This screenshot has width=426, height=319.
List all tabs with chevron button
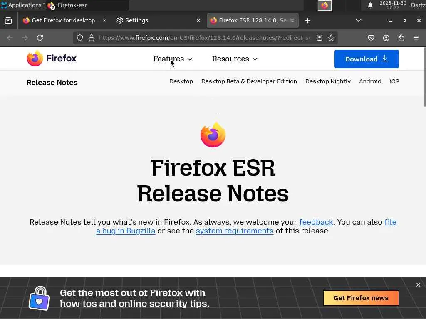pos(359,20)
